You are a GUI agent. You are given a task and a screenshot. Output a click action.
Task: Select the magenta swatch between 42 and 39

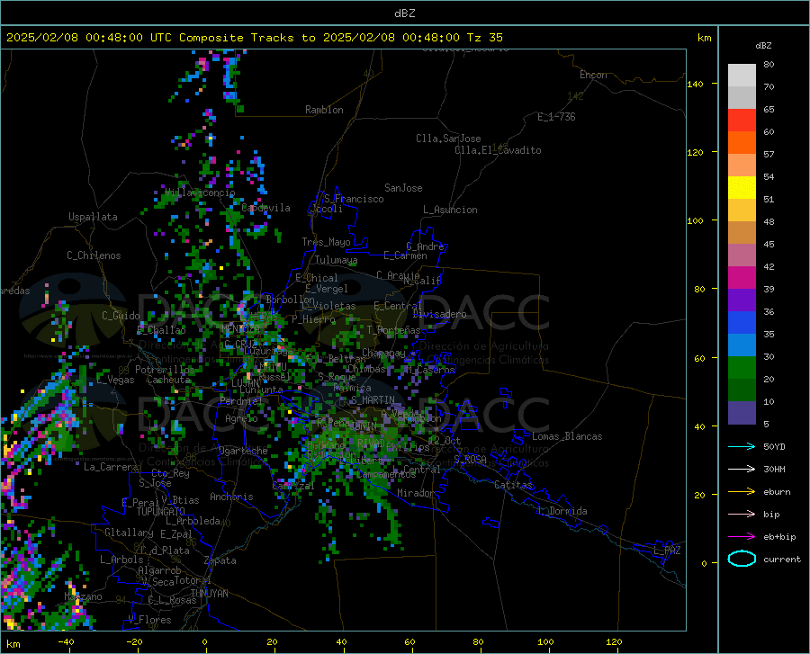(x=742, y=278)
